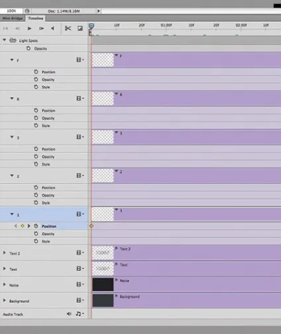Toggle Style stopwatch under layer 2
Image resolution: width=281 pixels, height=334 pixels.
coord(36,203)
